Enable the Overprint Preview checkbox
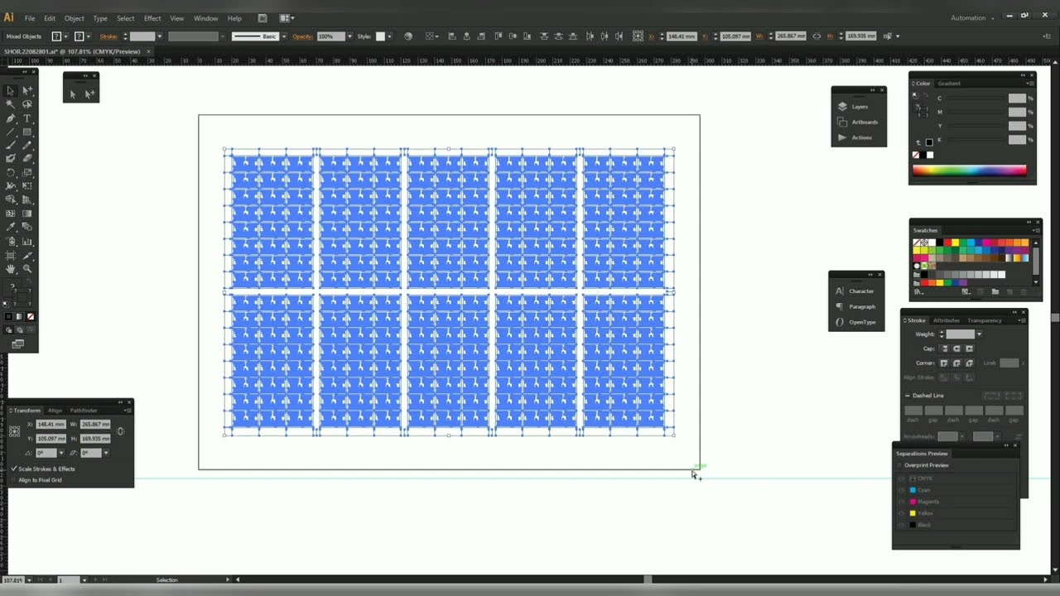Viewport: 1060px width, 596px height. [x=900, y=465]
